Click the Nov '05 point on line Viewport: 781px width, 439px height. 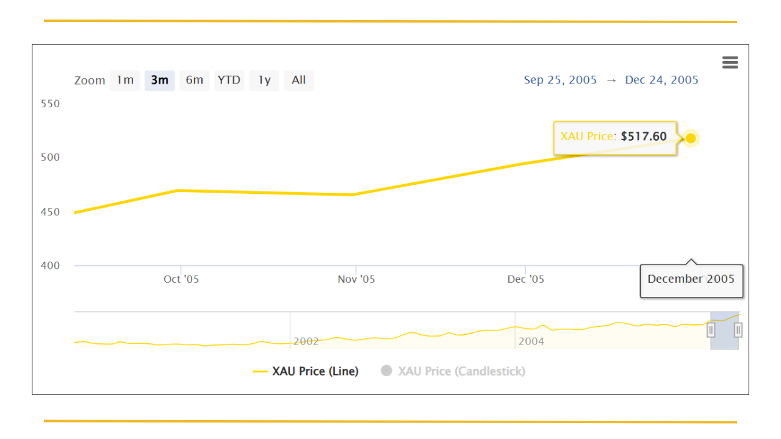[352, 195]
